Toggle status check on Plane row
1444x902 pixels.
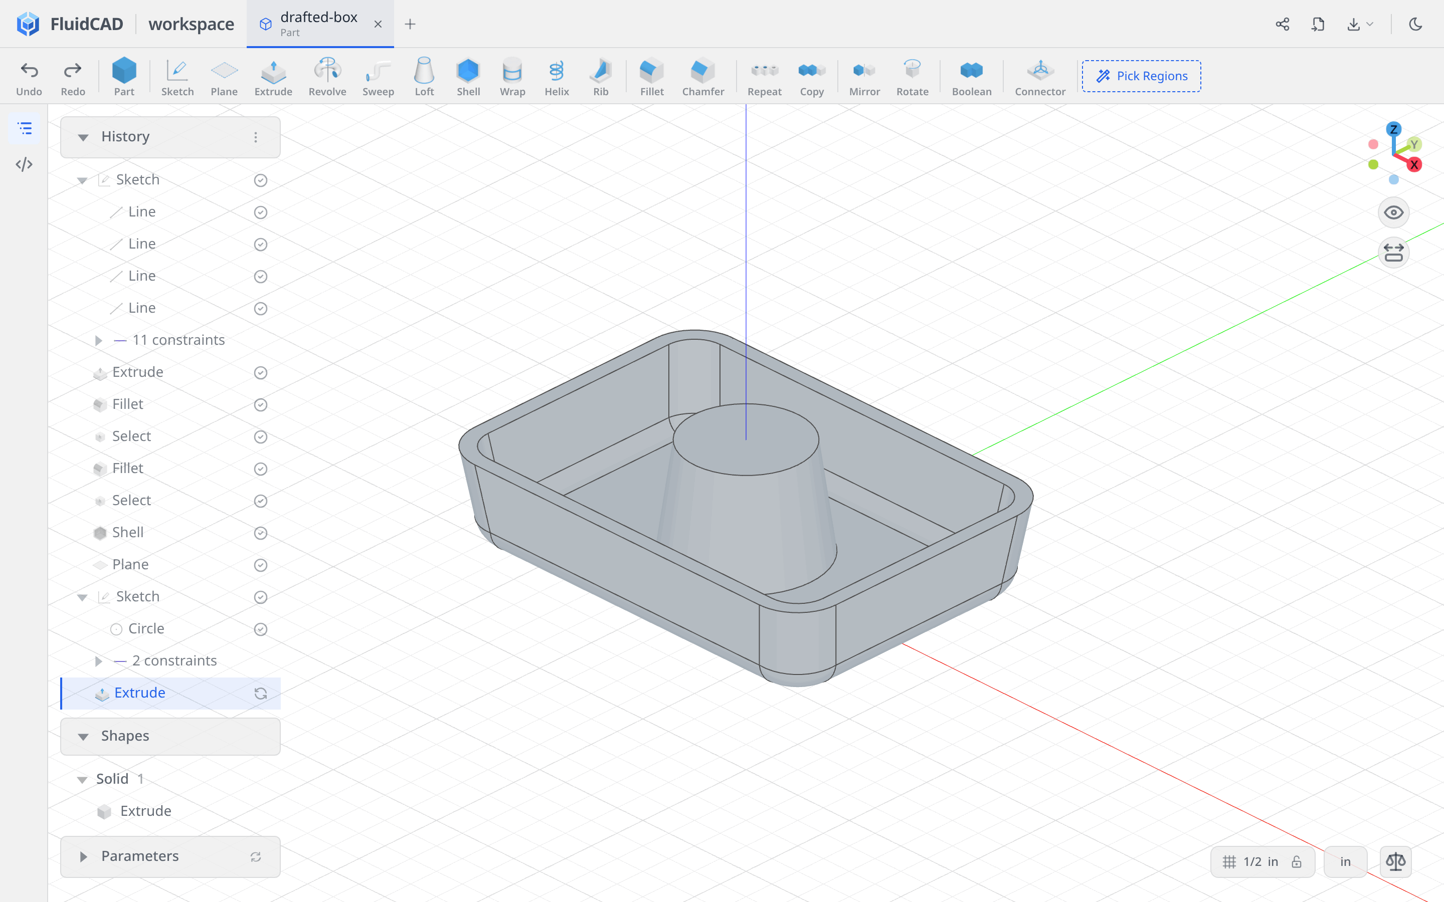pyautogui.click(x=260, y=565)
